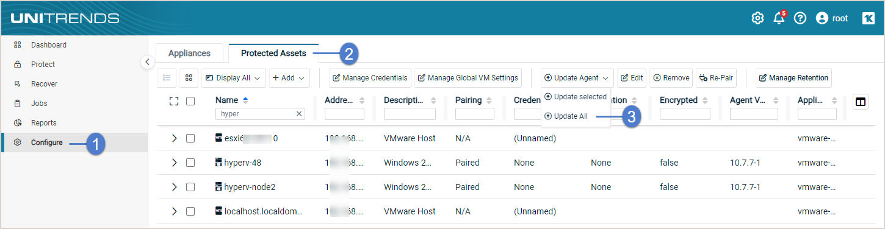Switch to grid view icon
Screen dimensions: 885x229
point(189,78)
